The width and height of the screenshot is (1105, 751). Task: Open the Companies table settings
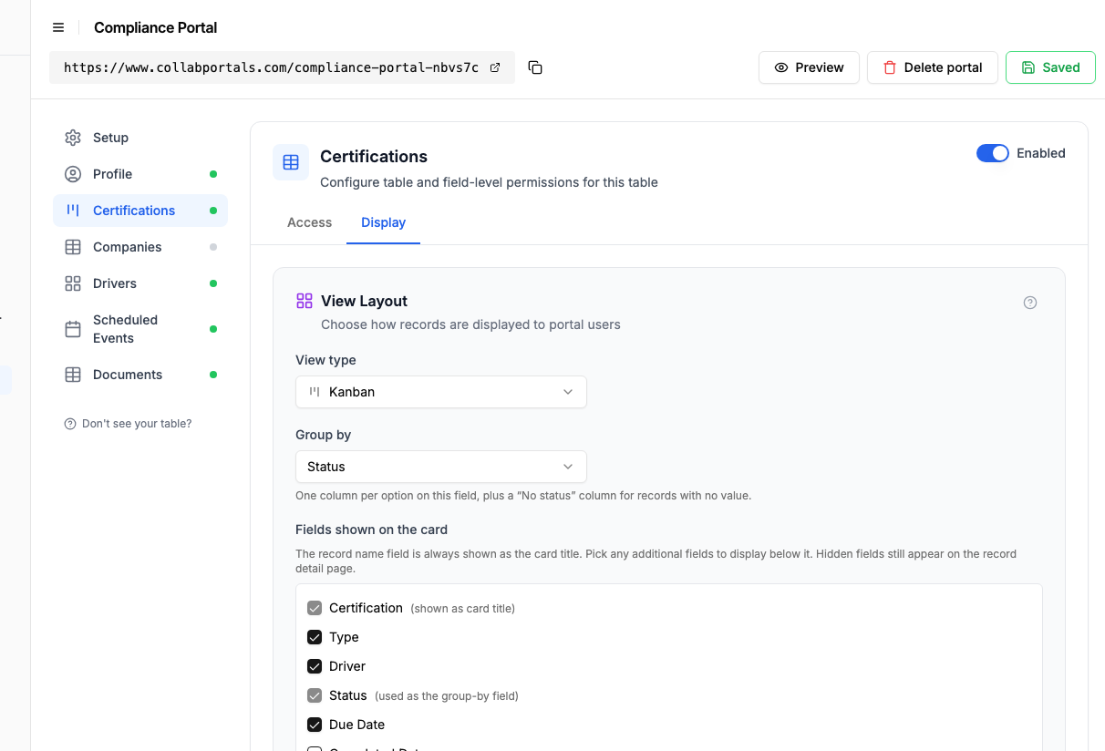click(x=140, y=247)
